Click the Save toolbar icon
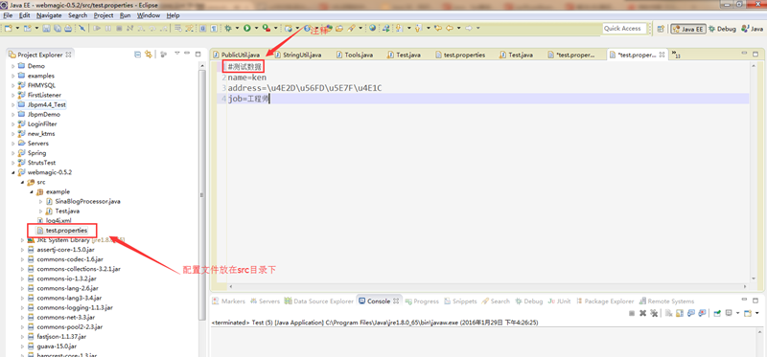 (46, 29)
